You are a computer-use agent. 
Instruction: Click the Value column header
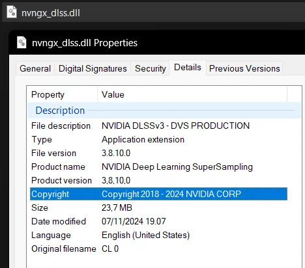tap(192, 95)
